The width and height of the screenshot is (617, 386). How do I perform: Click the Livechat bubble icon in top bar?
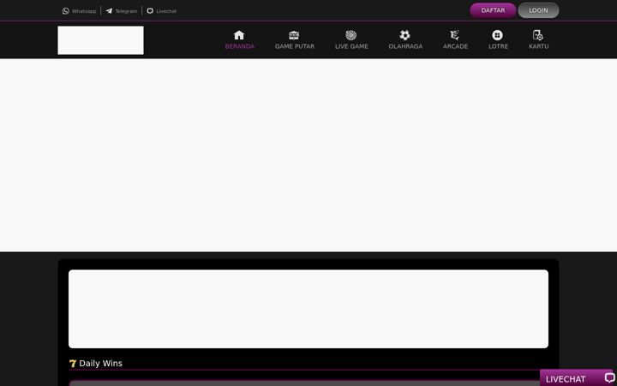150,11
